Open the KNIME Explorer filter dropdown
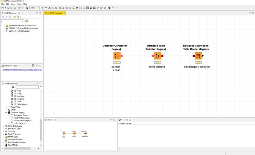Viewport: 255px width, 155px height. pyautogui.click(x=23, y=21)
